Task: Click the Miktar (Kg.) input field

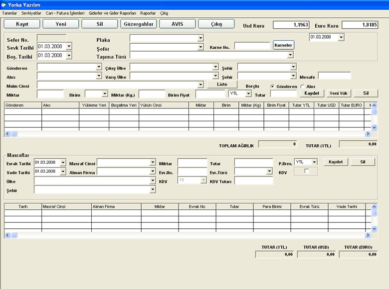Action: click(152, 94)
